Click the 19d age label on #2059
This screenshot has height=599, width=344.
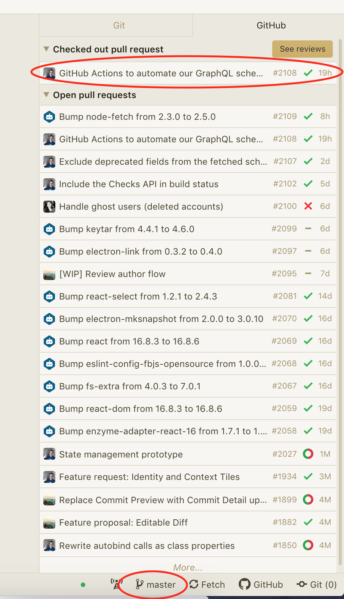click(325, 408)
